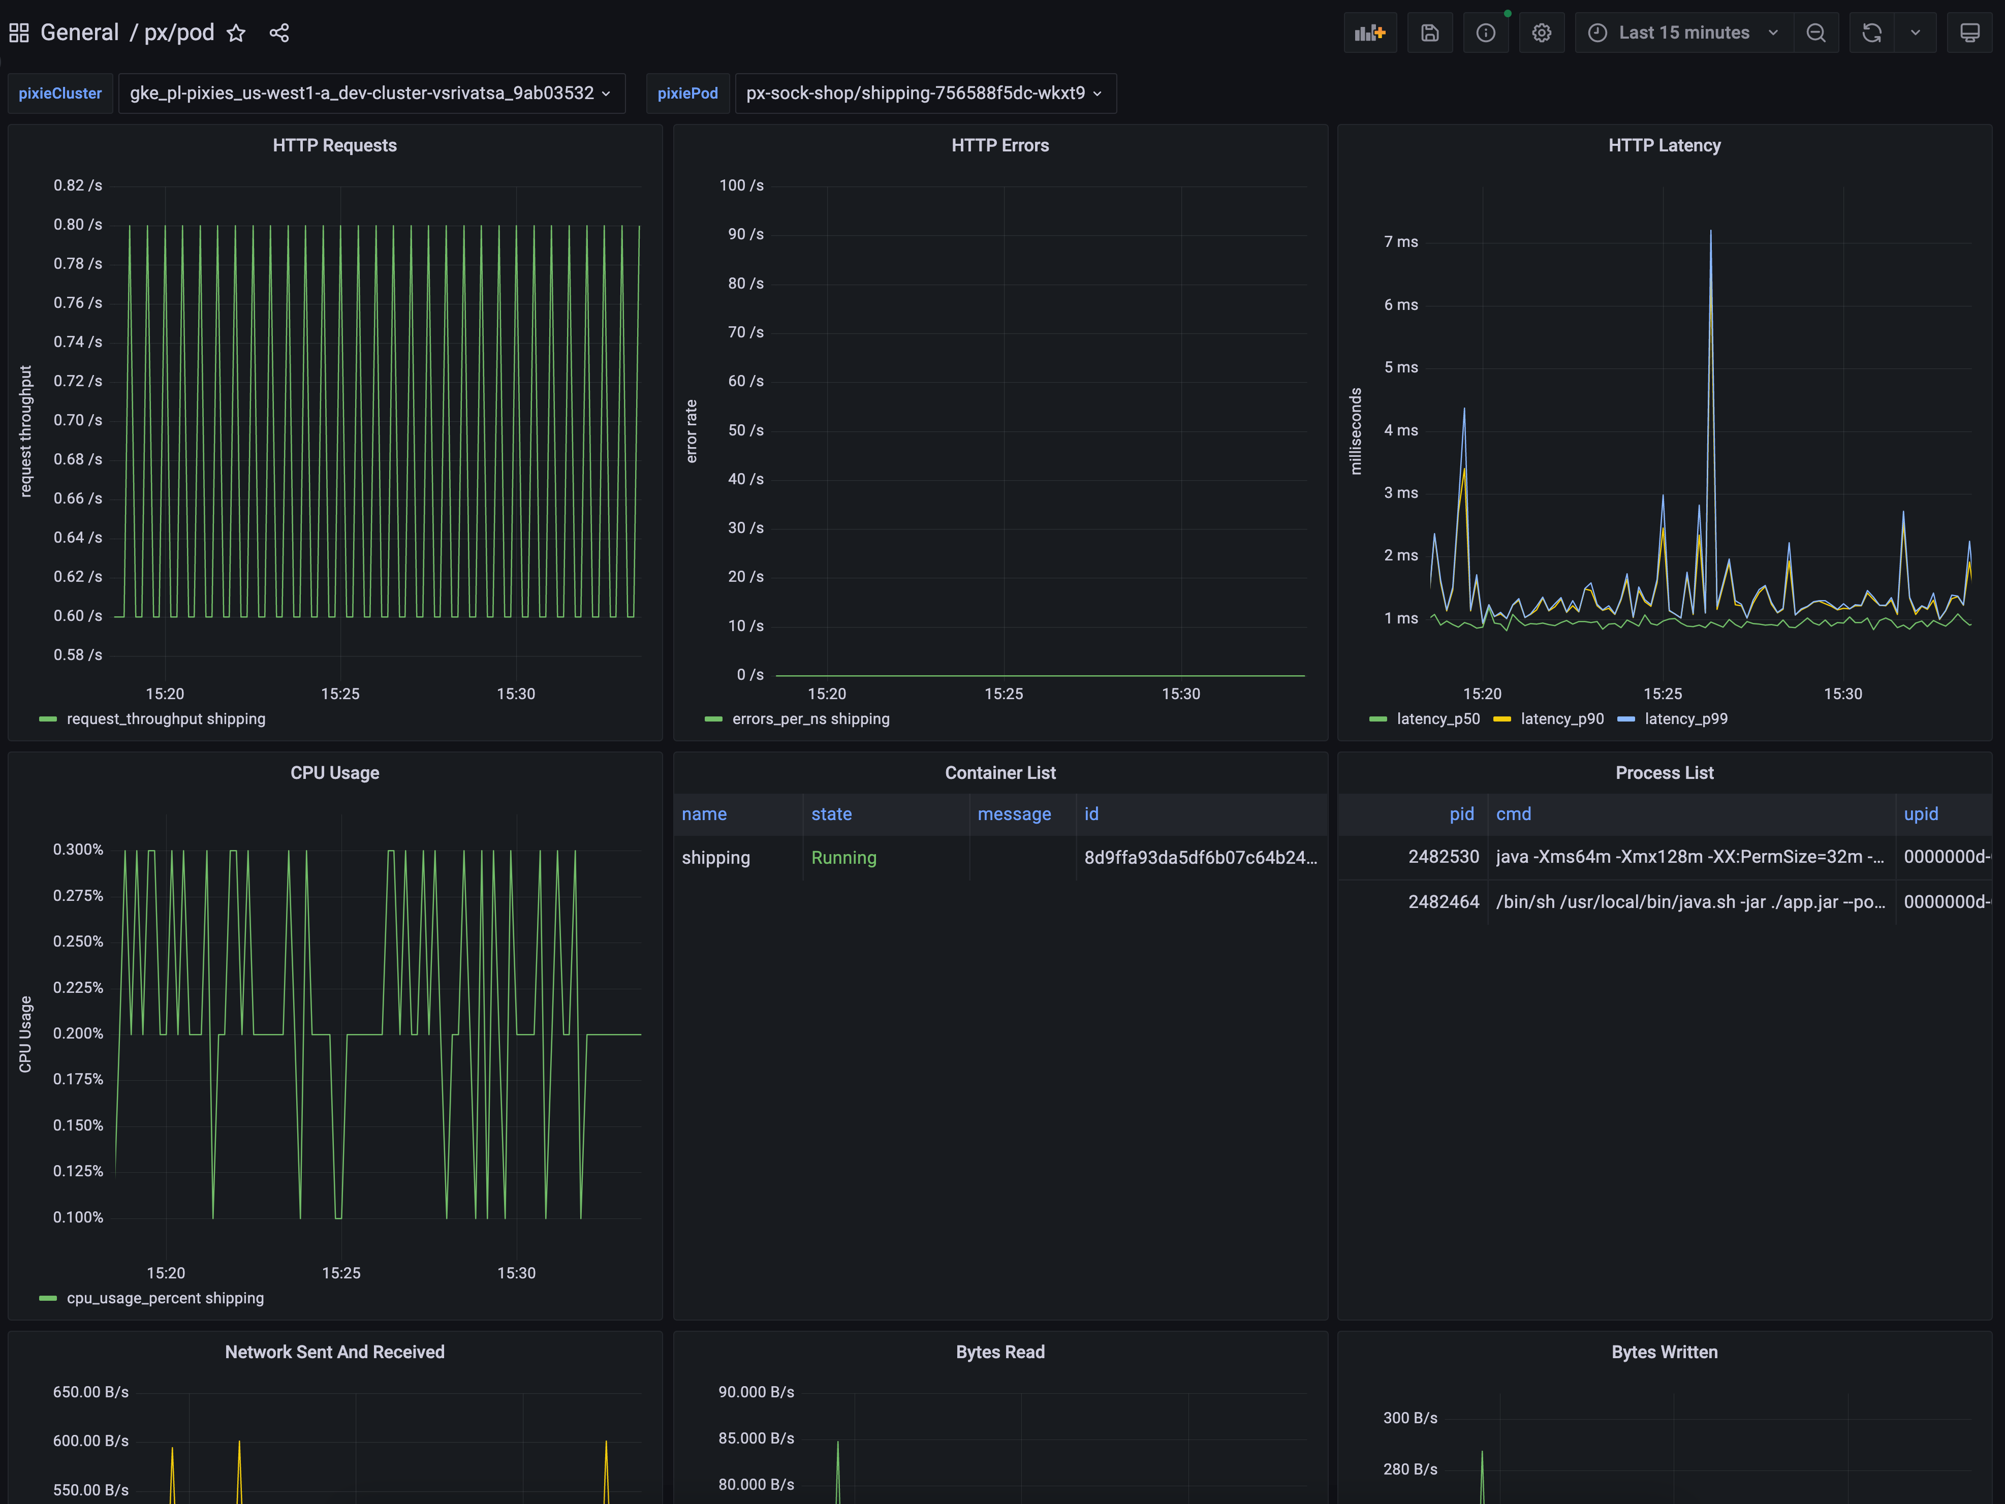Open the dashboards grid icon
This screenshot has width=2005, height=1504.
[x=19, y=34]
